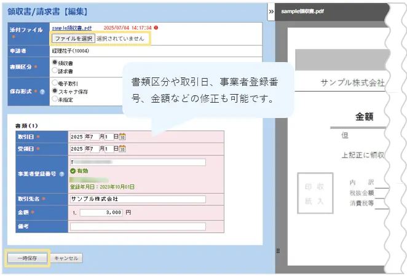Click the 取引先名 text field
Viewport: 407px width, 276px height.
137,199
